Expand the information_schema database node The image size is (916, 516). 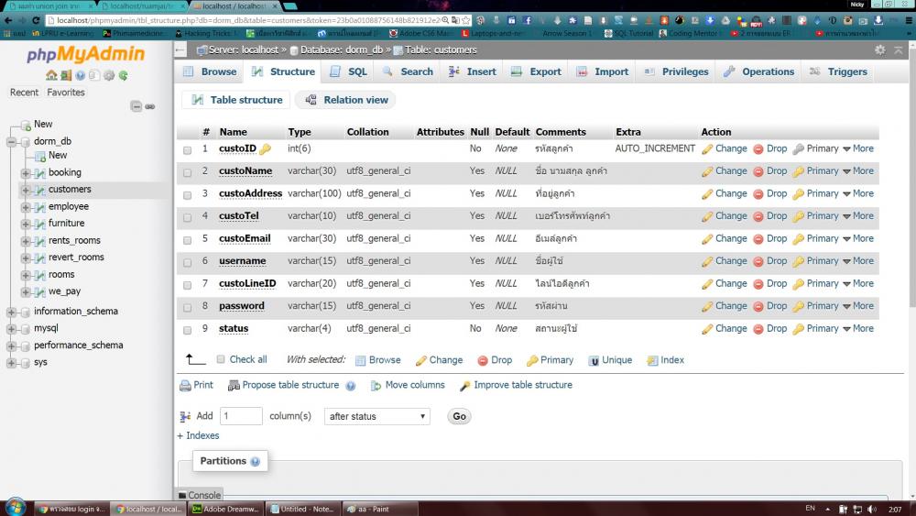(11, 312)
